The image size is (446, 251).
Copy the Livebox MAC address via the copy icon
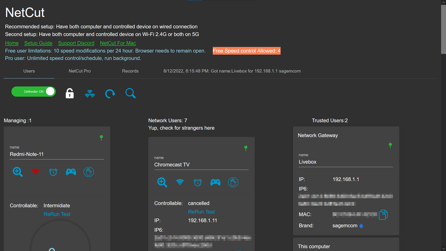383,215
